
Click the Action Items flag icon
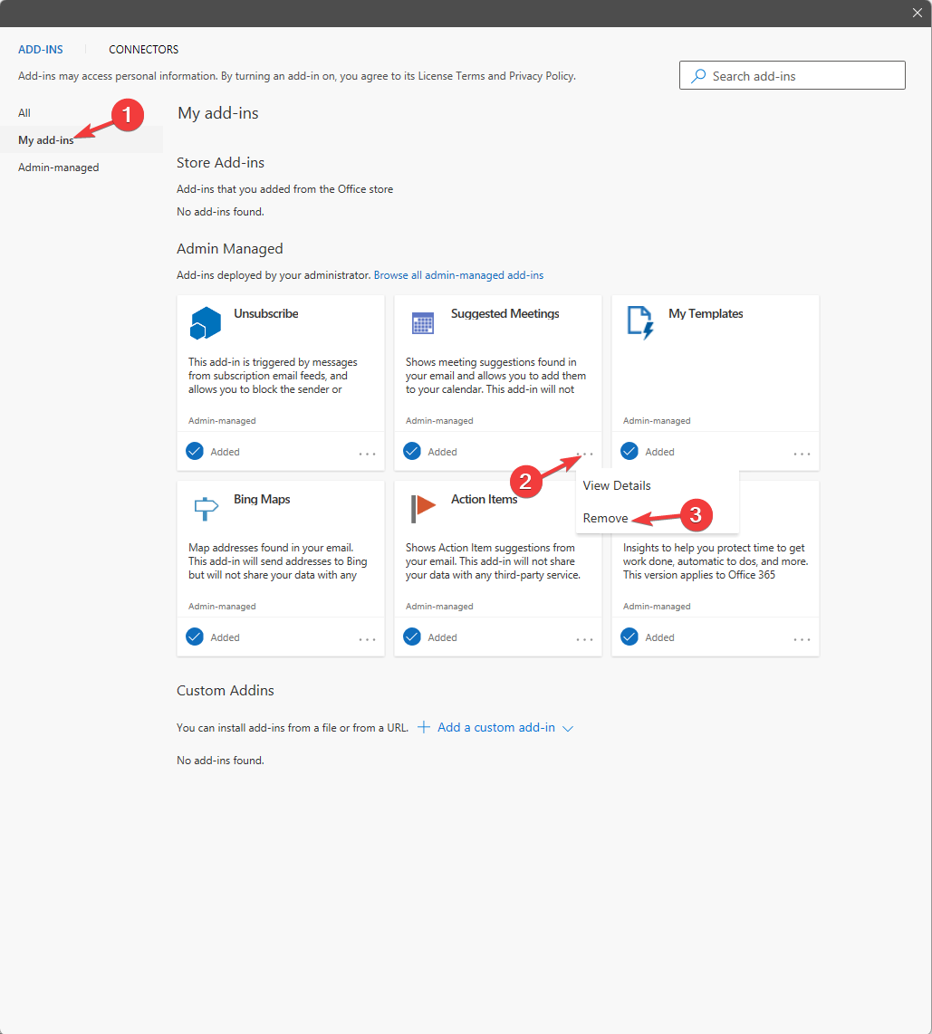[423, 509]
